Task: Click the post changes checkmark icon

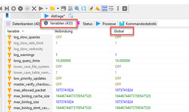Action: pos(27,9)
